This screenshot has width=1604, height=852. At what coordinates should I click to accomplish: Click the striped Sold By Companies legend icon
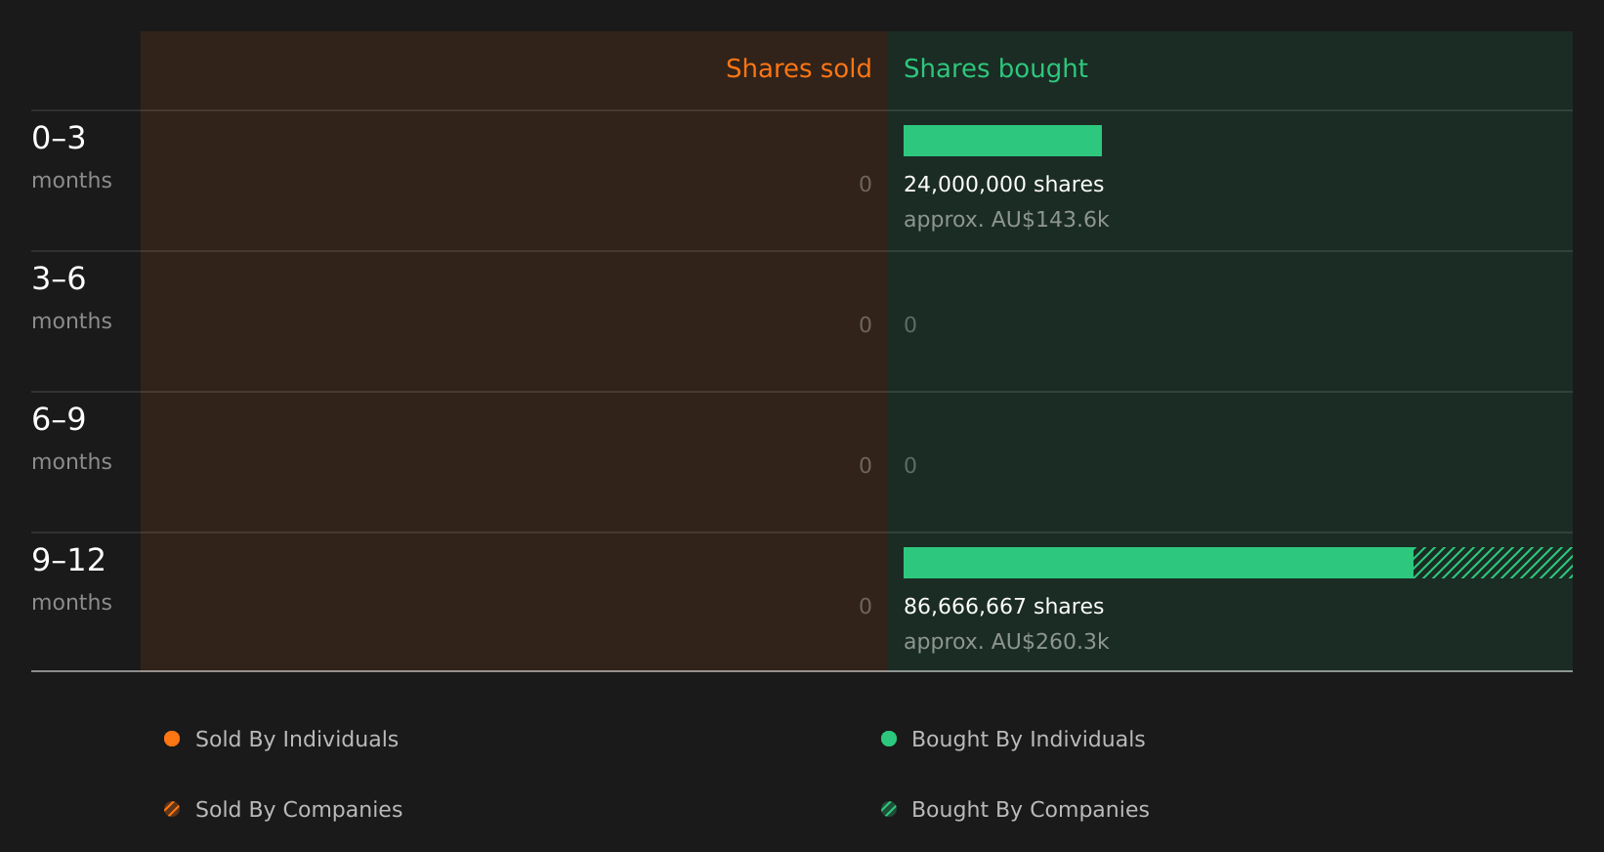(172, 809)
